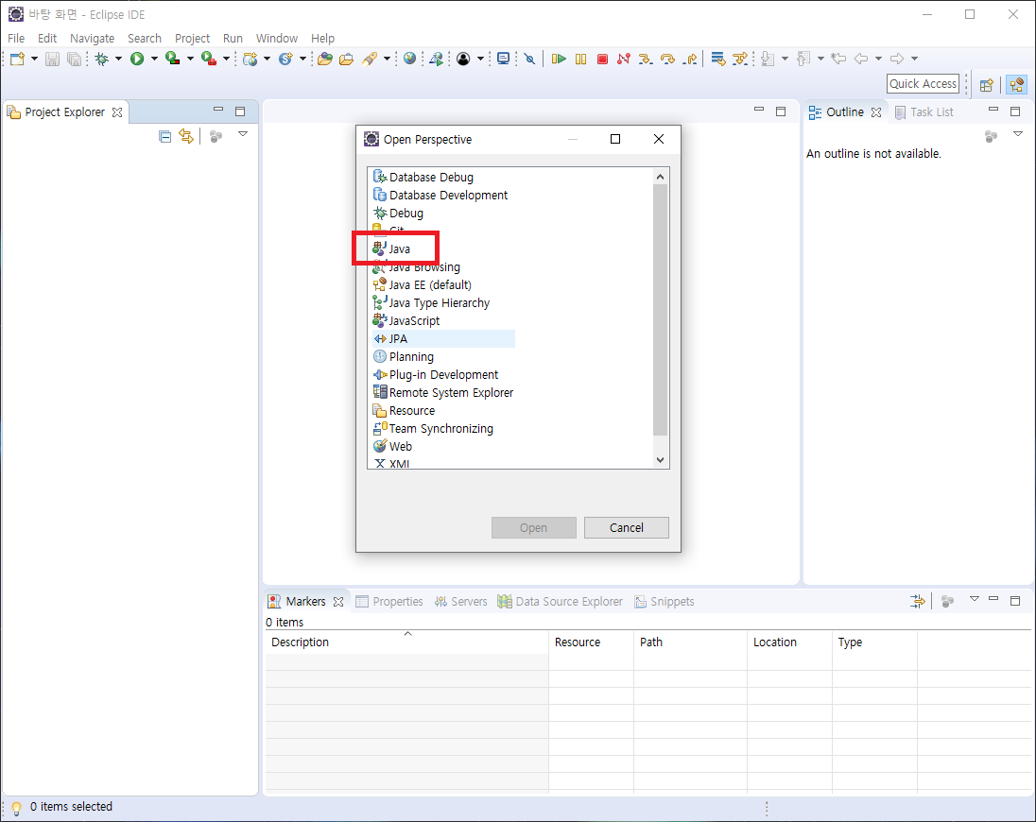Click the Open Type folder icon
This screenshot has width=1036, height=822.
[x=324, y=59]
